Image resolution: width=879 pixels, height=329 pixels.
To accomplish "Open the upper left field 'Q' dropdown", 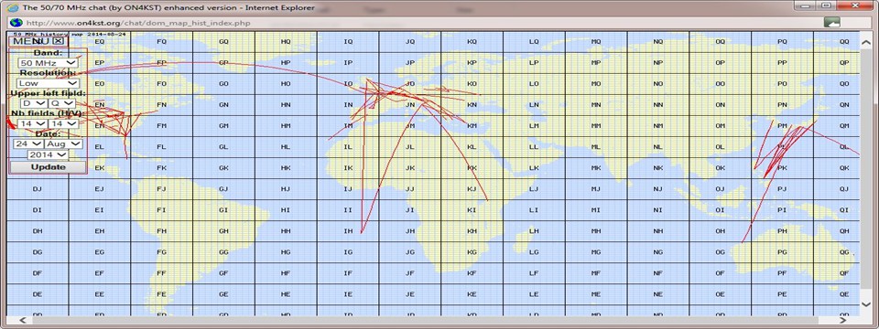I will (x=61, y=103).
